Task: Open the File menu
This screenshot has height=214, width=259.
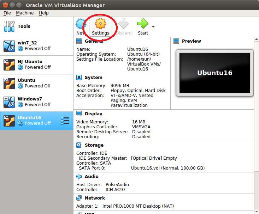Action: [x=7, y=13]
